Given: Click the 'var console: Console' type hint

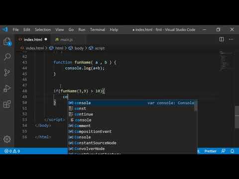Looking at the screenshot, I should pyautogui.click(x=171, y=103).
